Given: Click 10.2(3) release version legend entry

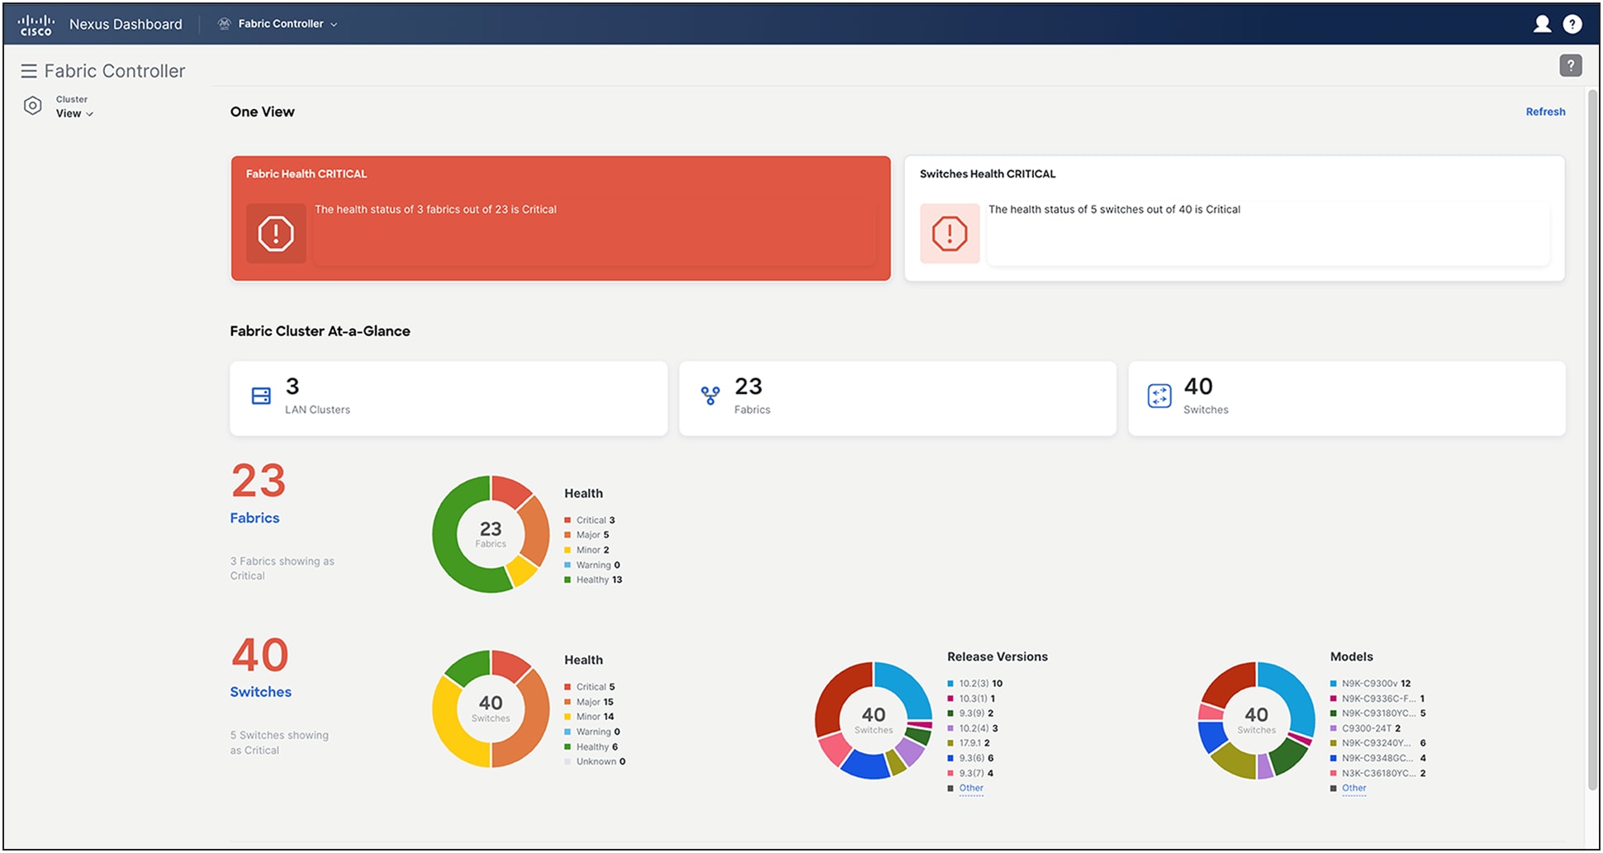Looking at the screenshot, I should tap(975, 684).
